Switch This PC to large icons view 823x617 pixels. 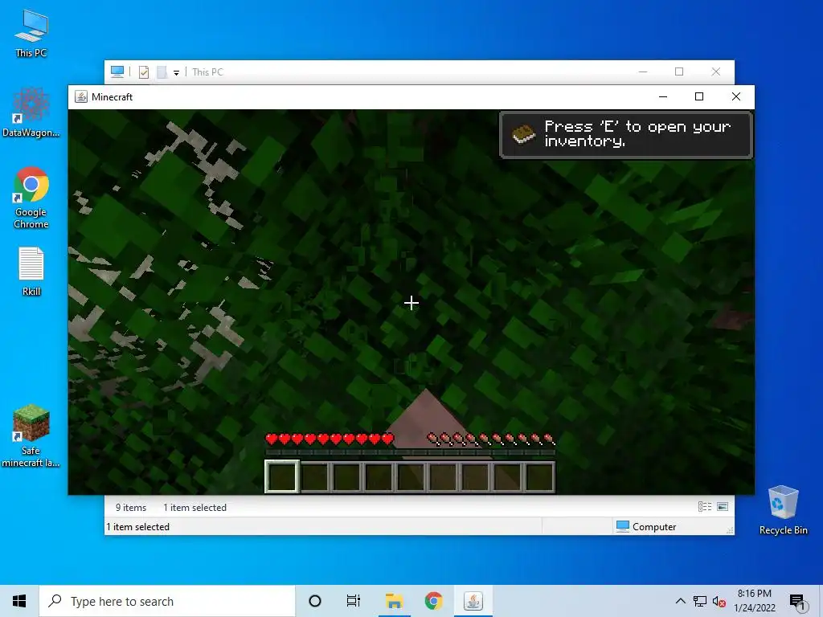pos(723,506)
